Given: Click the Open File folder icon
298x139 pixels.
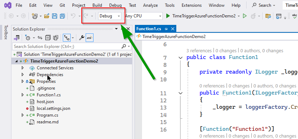Looking at the screenshot, I should pos(47,16).
